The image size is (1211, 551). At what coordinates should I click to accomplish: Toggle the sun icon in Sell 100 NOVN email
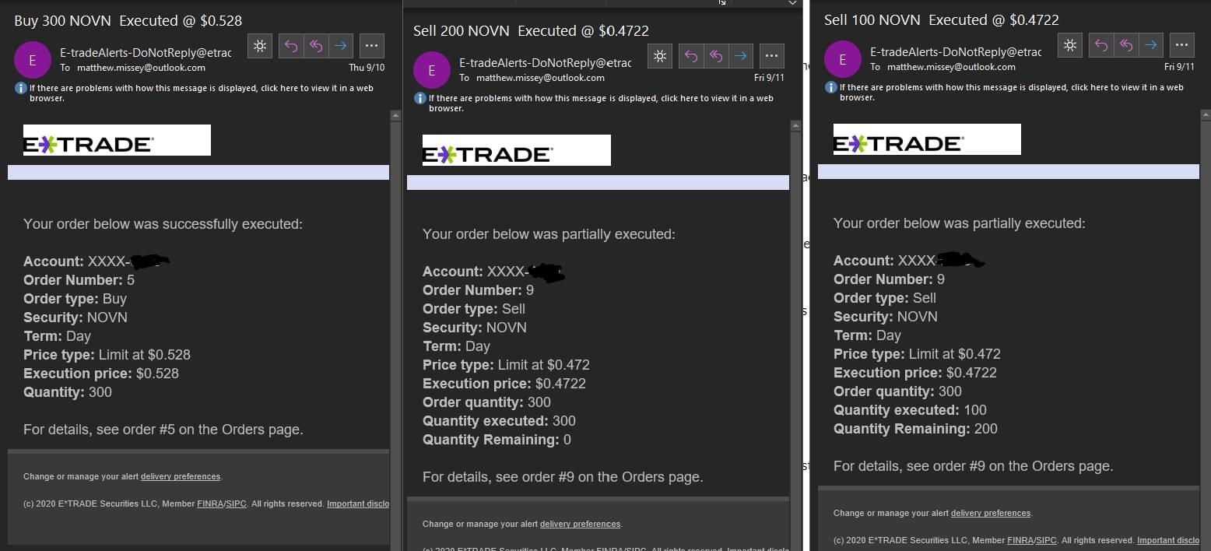tap(1070, 45)
